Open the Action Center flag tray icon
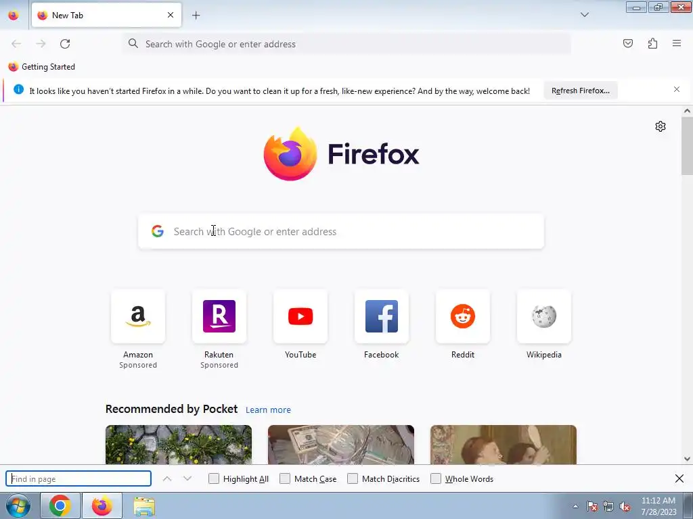 tap(592, 507)
